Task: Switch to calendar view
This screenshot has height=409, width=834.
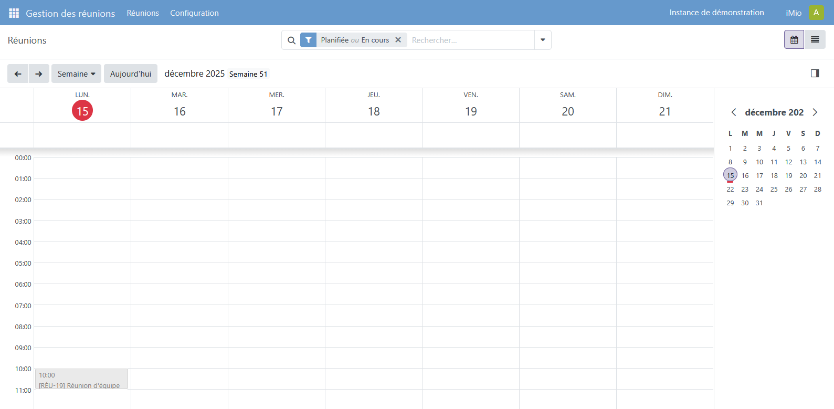Action: tap(794, 40)
